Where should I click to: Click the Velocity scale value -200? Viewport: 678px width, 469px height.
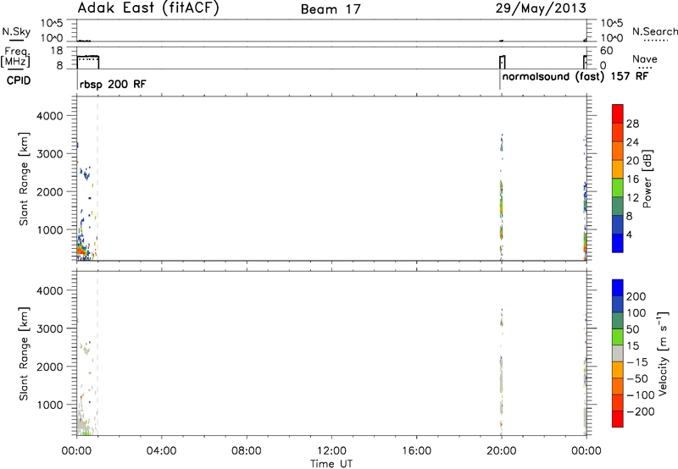tap(640, 411)
